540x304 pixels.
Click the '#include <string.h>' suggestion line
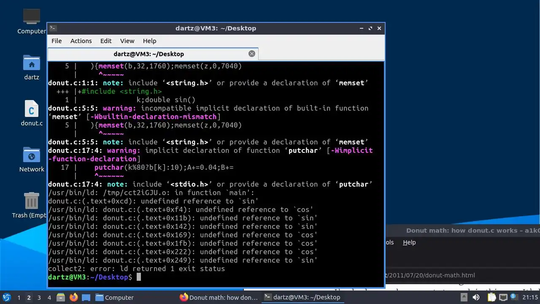[121, 91]
